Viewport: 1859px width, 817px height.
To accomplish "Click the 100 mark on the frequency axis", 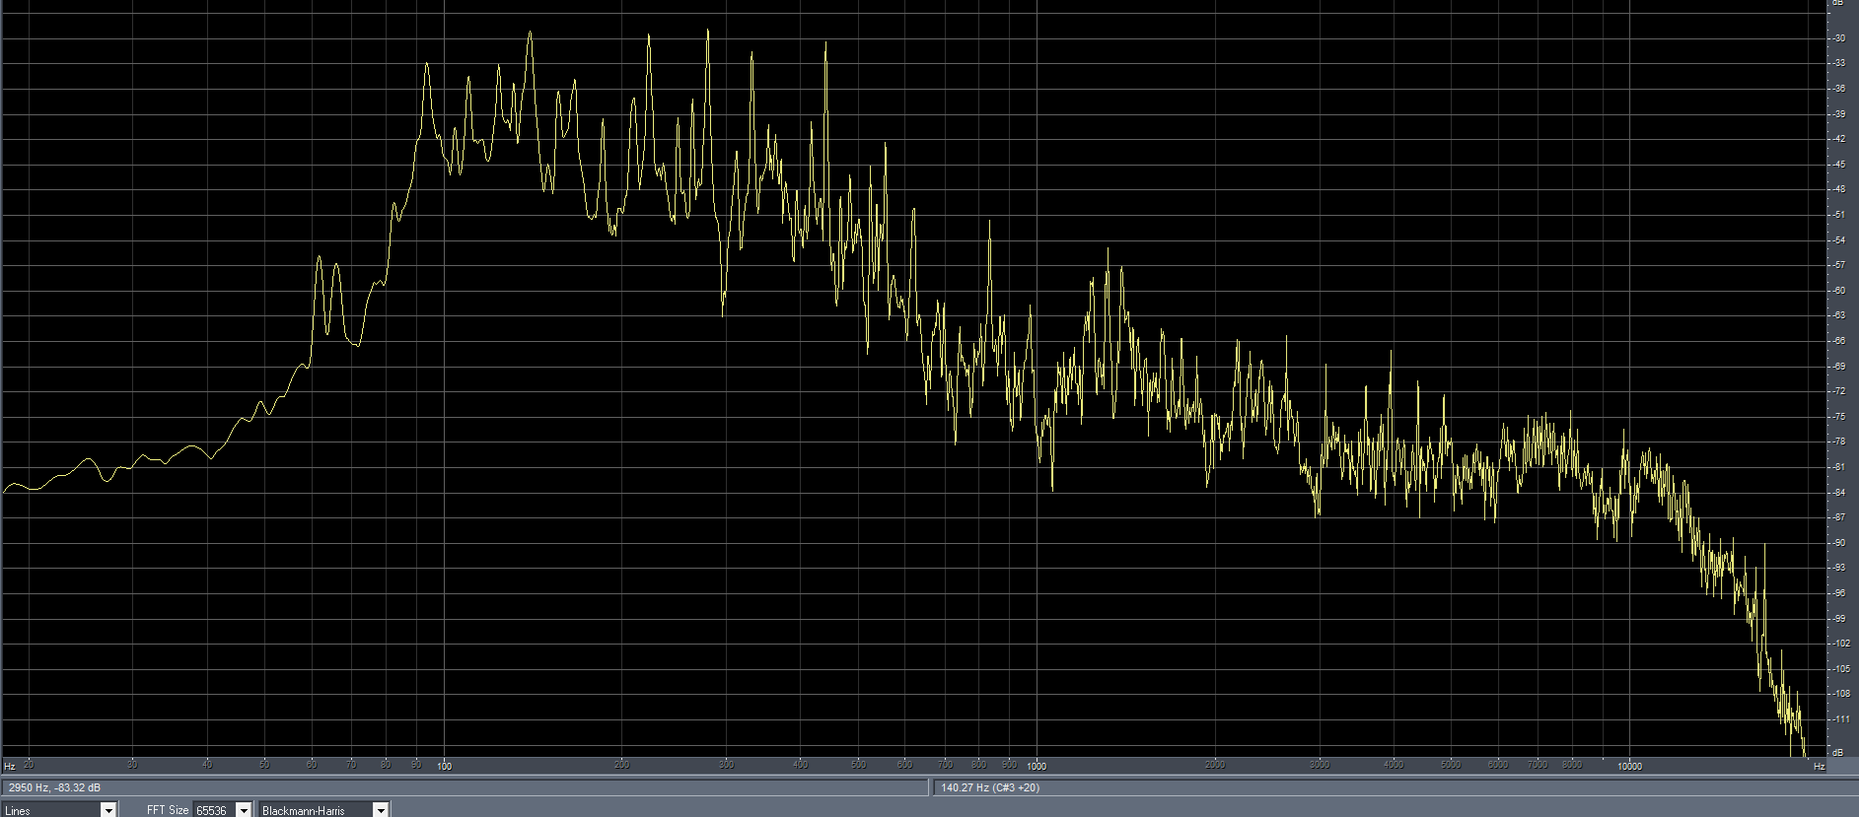I will pos(445,766).
